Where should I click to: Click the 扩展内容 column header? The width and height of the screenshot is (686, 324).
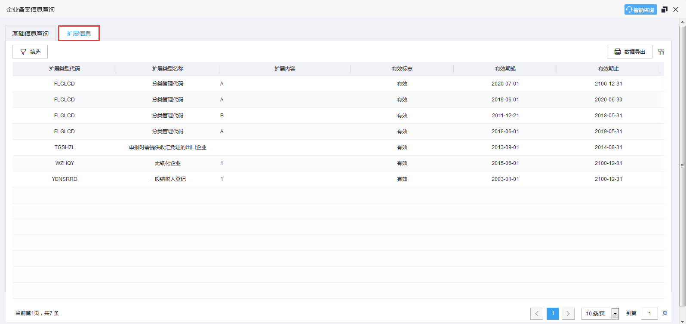click(x=285, y=69)
